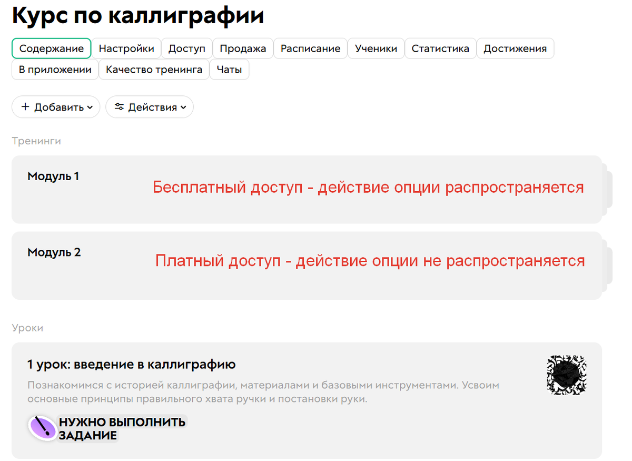Open the Настройки tab
Image resolution: width=632 pixels, height=461 pixels.
click(126, 48)
